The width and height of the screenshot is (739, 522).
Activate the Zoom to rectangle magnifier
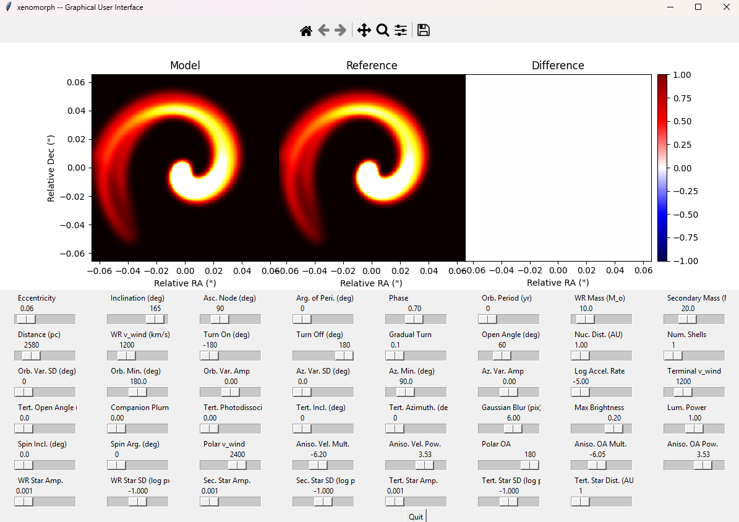(x=383, y=31)
